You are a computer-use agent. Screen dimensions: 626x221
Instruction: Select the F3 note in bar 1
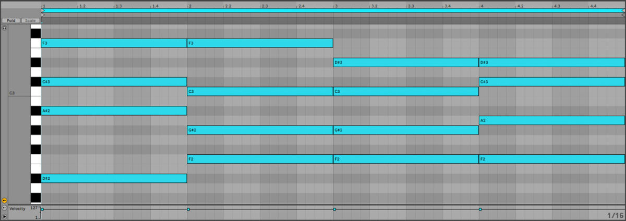[114, 43]
